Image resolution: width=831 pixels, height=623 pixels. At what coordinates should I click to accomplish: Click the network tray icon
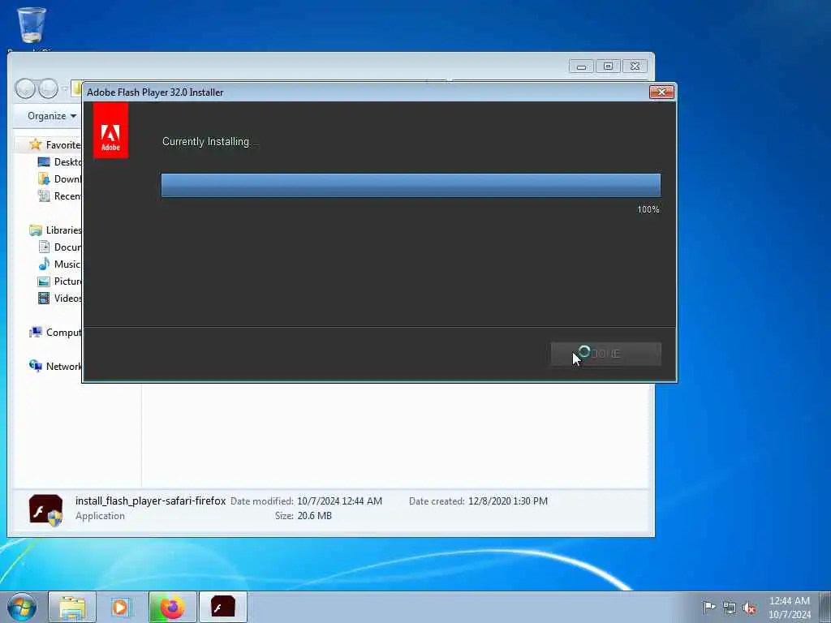click(730, 608)
